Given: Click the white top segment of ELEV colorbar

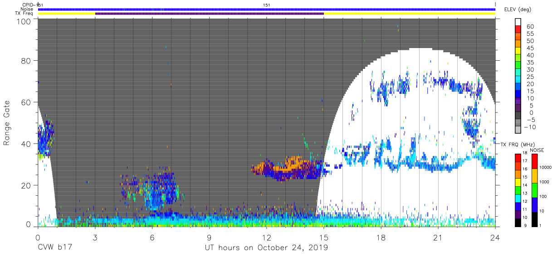Looking at the screenshot, I should click(x=518, y=22).
